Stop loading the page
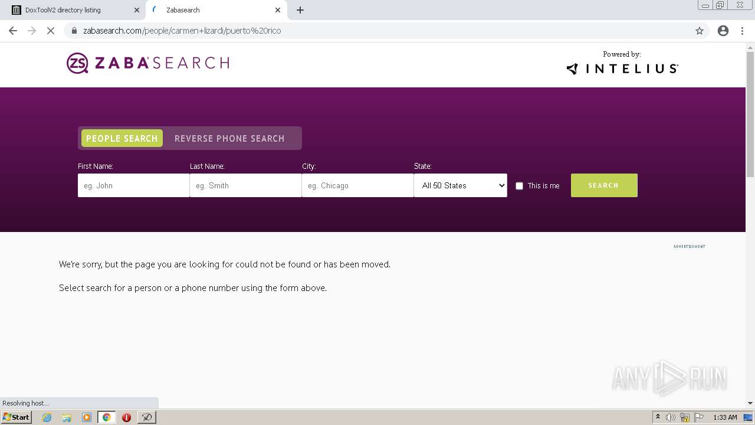 coord(51,31)
